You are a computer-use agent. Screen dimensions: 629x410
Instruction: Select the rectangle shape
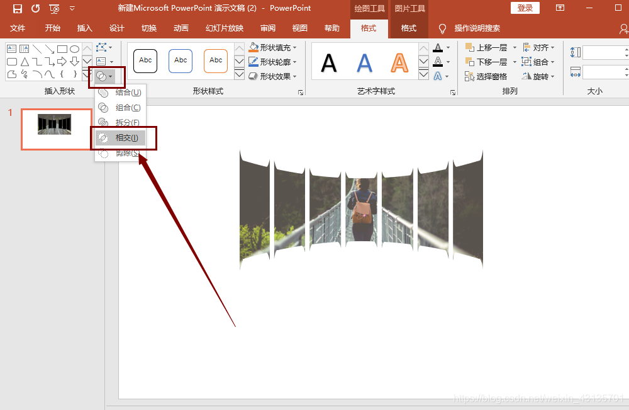[62, 49]
